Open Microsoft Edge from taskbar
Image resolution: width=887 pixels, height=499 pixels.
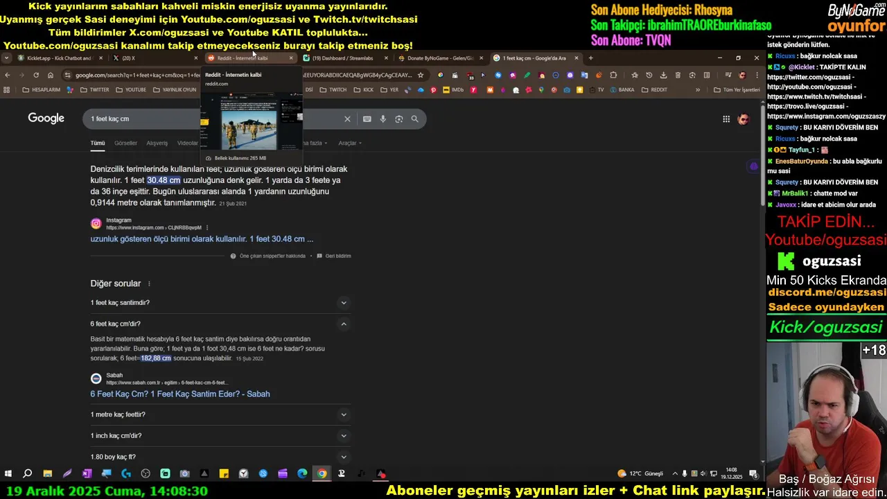302,474
